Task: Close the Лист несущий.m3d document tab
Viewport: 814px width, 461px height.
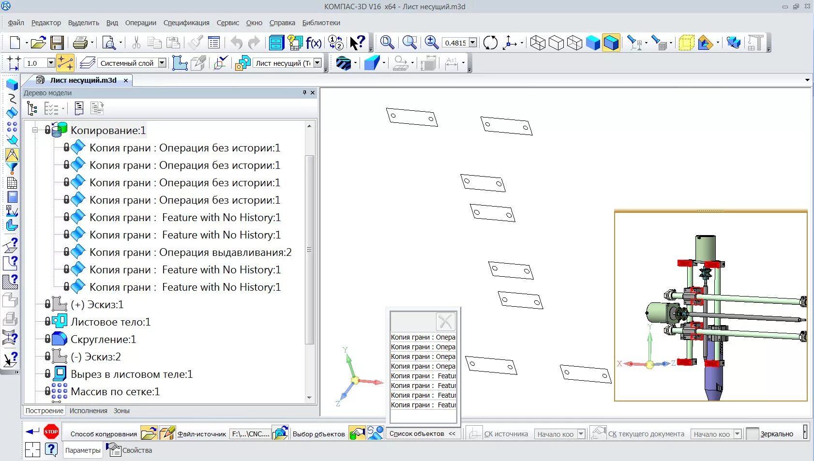Action: point(126,80)
